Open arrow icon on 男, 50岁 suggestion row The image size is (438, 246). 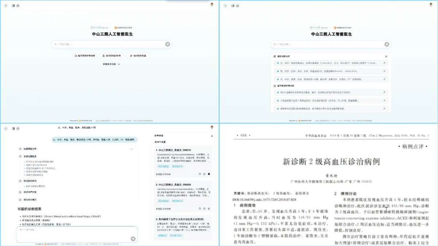tap(384, 71)
